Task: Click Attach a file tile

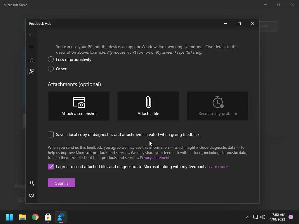Action: click(148, 106)
